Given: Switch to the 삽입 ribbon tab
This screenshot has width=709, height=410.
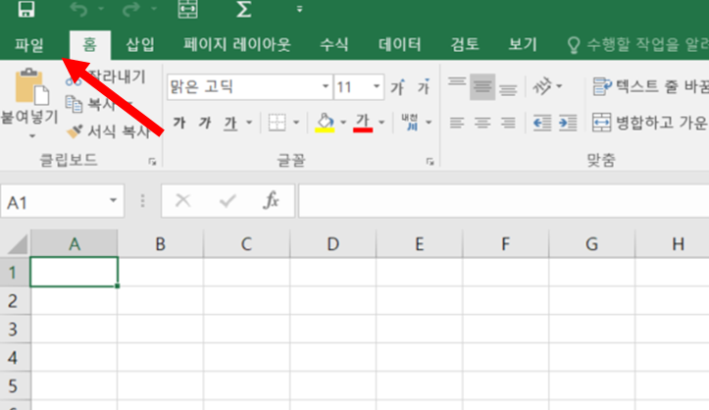Looking at the screenshot, I should [x=140, y=45].
